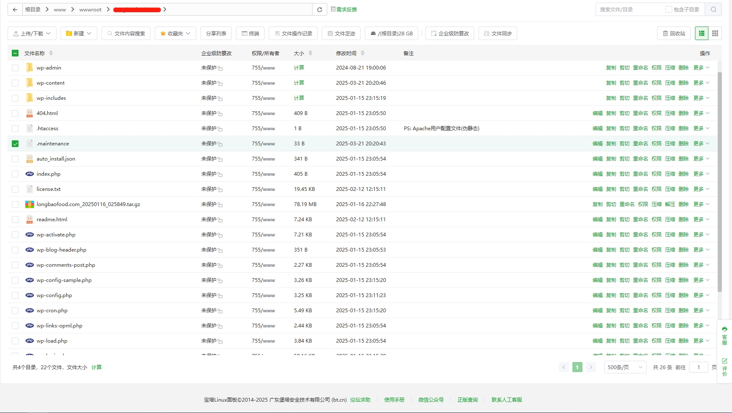This screenshot has width=732, height=413.
Task: Go to page 1 button
Action: [577, 367]
